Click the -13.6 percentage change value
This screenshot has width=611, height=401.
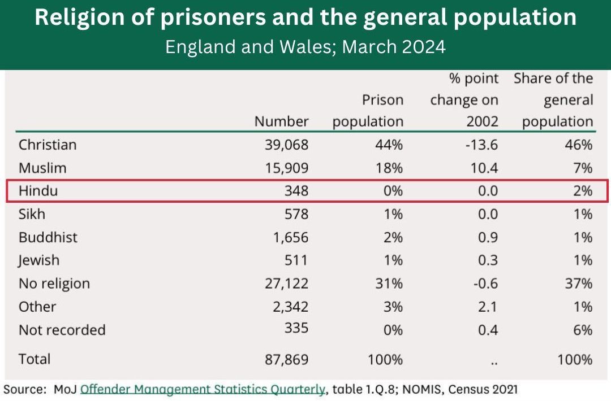pos(481,145)
